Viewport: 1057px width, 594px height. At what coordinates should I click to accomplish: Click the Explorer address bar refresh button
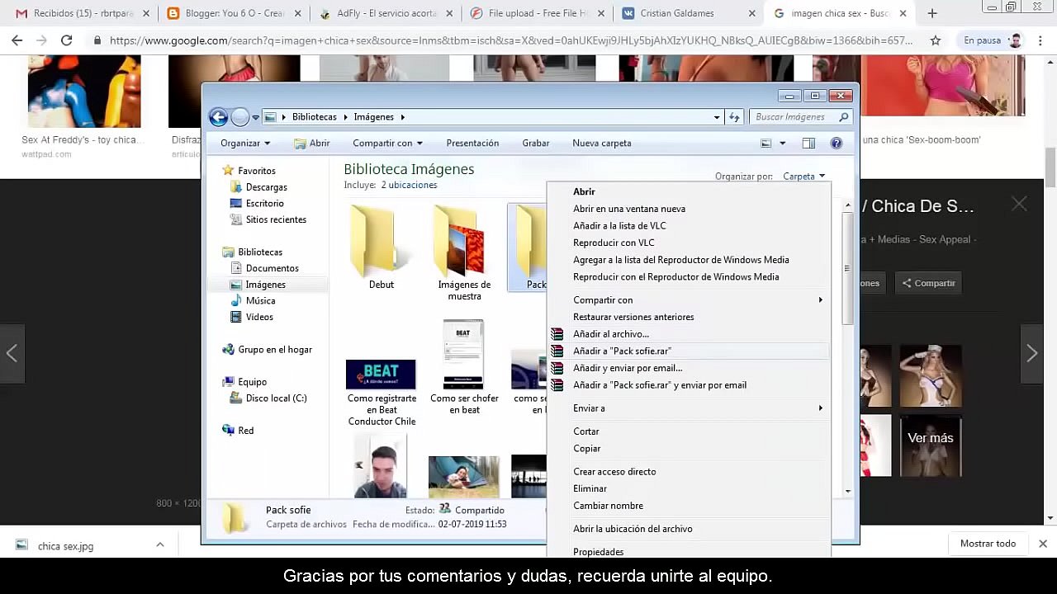click(734, 117)
